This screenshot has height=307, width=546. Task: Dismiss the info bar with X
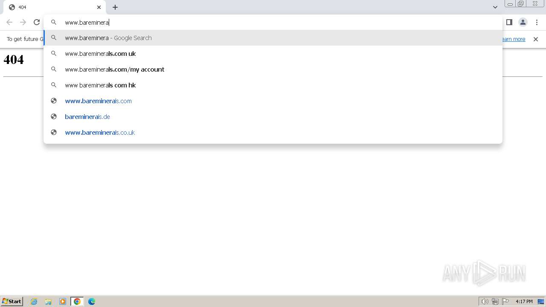(536, 39)
